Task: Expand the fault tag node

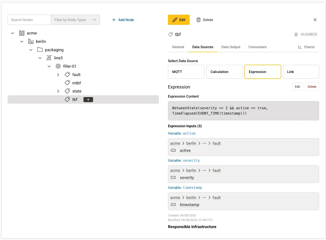Action: [x=58, y=75]
